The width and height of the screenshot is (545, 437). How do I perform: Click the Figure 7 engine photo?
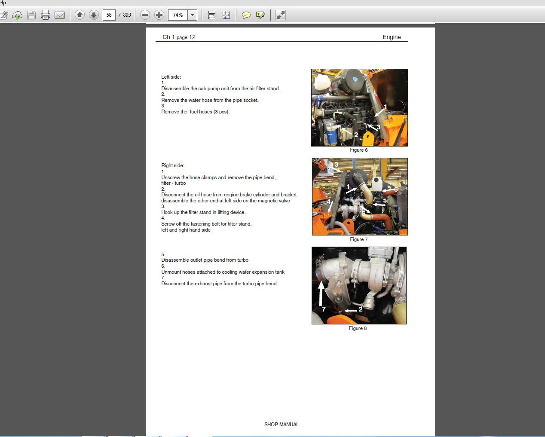[x=360, y=196]
